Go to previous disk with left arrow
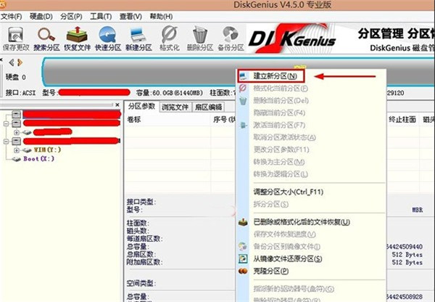 point(12,62)
